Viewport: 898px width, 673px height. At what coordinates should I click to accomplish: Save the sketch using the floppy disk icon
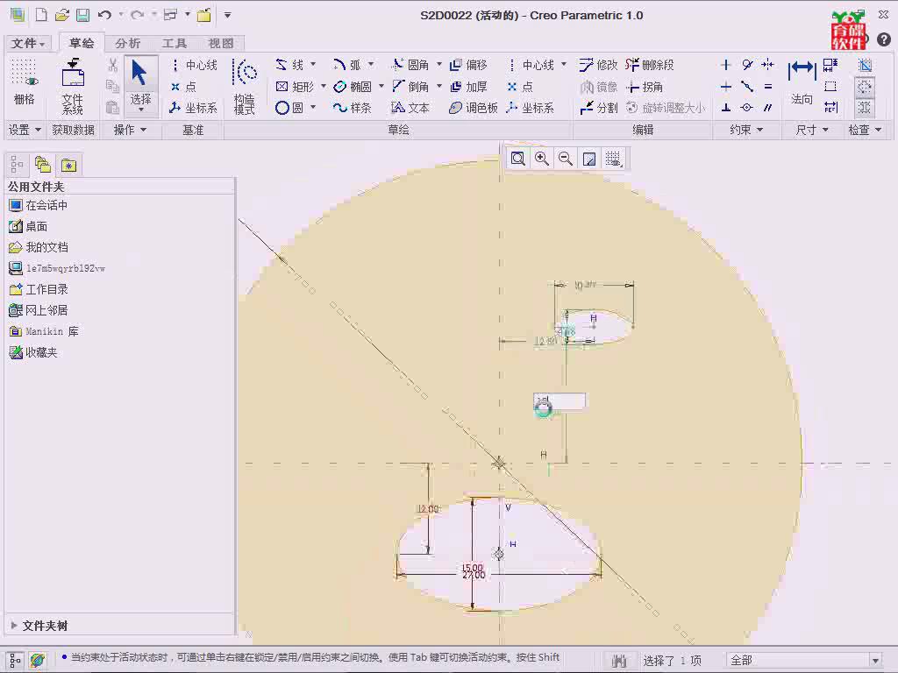click(x=83, y=15)
